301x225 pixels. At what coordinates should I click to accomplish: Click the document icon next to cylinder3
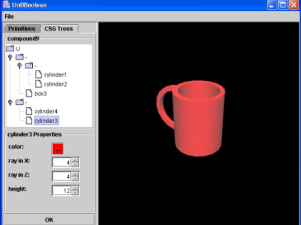(29, 120)
